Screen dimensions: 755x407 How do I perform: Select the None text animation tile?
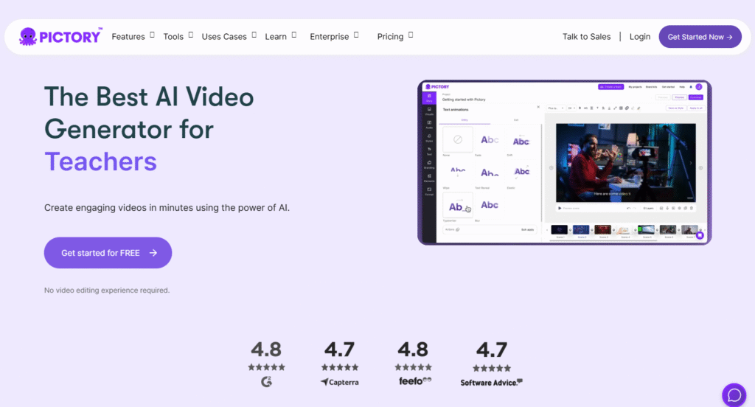pyautogui.click(x=457, y=139)
